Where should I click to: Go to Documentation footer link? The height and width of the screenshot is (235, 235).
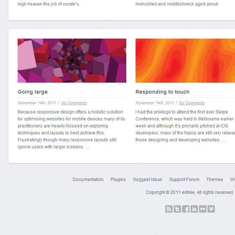[88, 180]
